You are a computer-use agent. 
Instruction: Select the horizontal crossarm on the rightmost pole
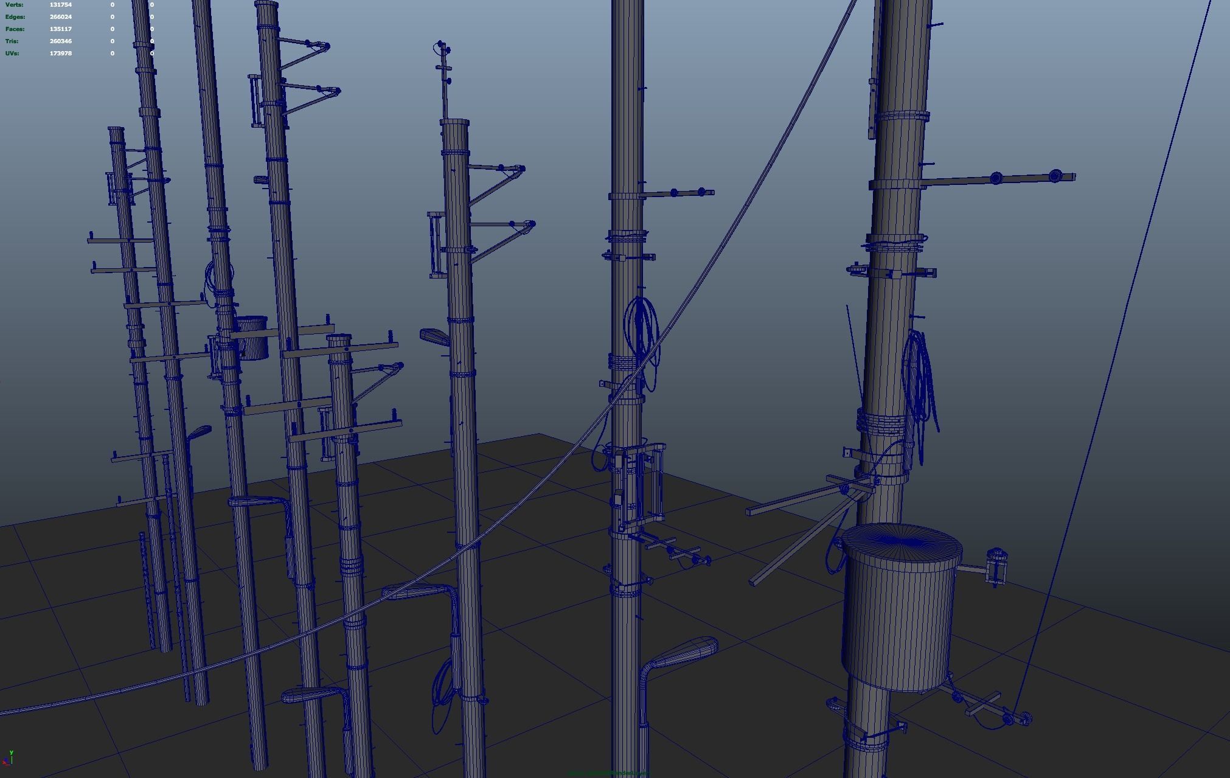(x=973, y=180)
